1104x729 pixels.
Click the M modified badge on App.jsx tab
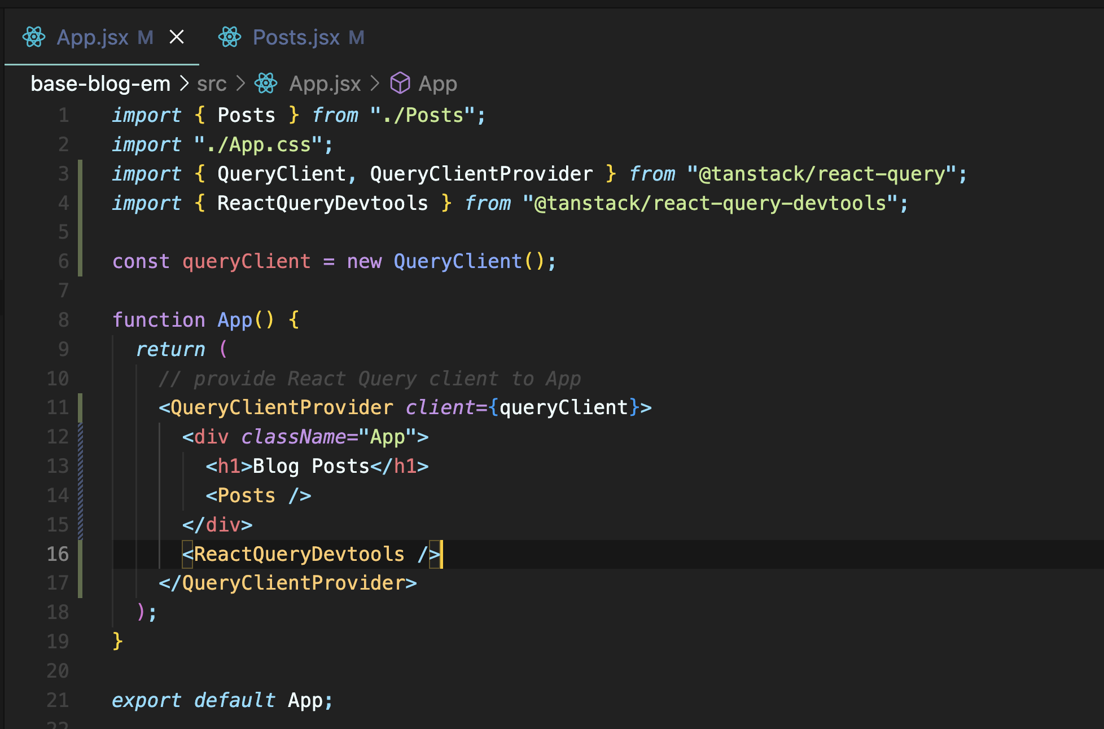(146, 38)
